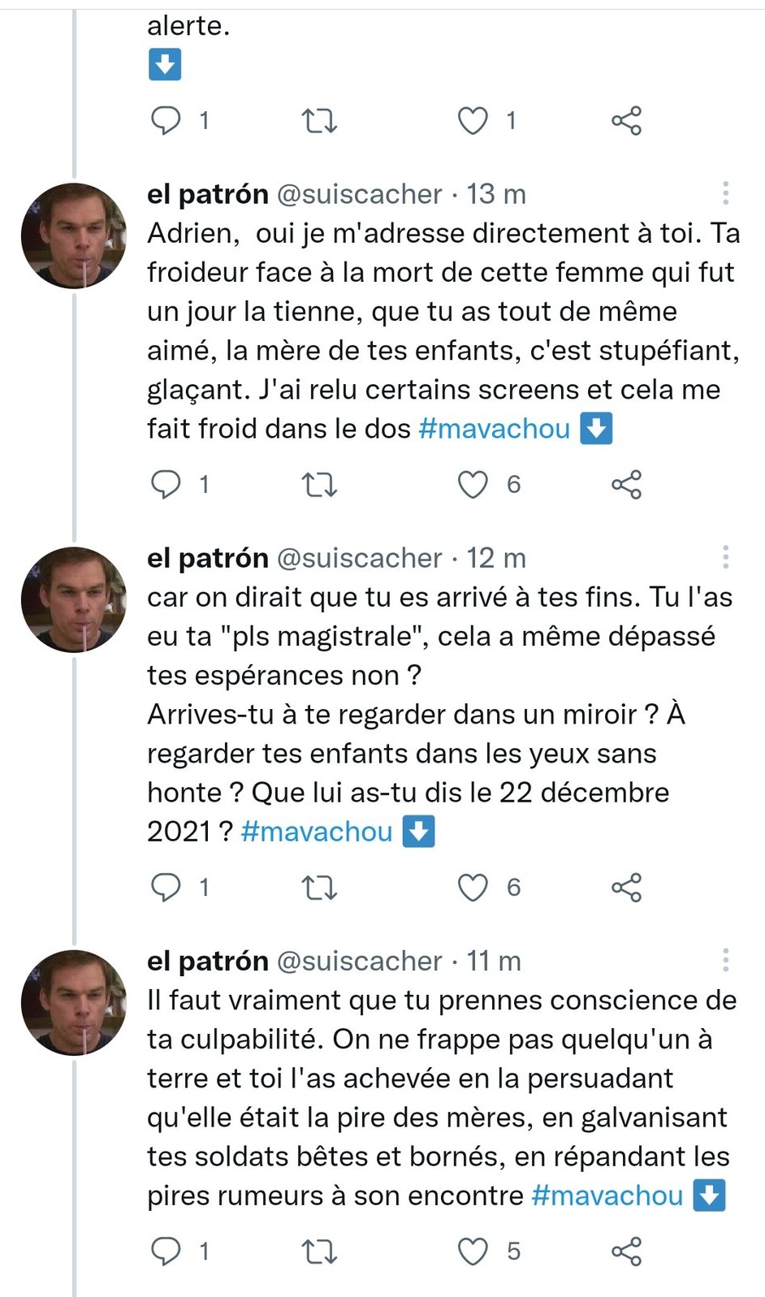Open more options on 13 m tweet
This screenshot has width=765, height=1297.
click(725, 193)
